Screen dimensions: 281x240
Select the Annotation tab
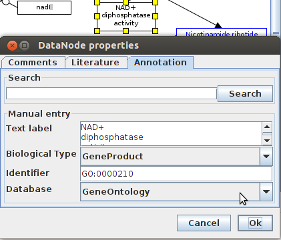[160, 62]
